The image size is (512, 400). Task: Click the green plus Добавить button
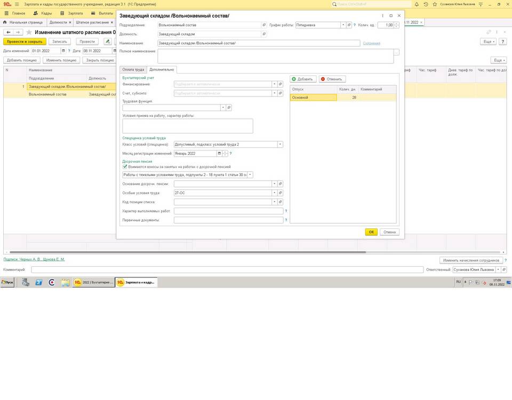303,79
